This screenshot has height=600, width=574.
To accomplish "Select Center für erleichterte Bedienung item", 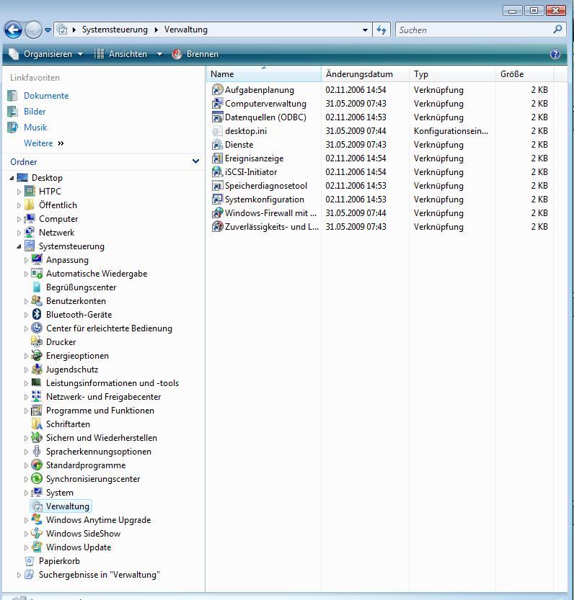I will 109,328.
